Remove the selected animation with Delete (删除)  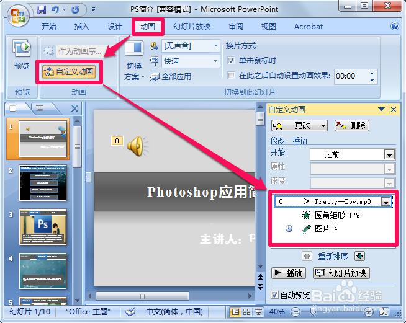tap(351, 126)
